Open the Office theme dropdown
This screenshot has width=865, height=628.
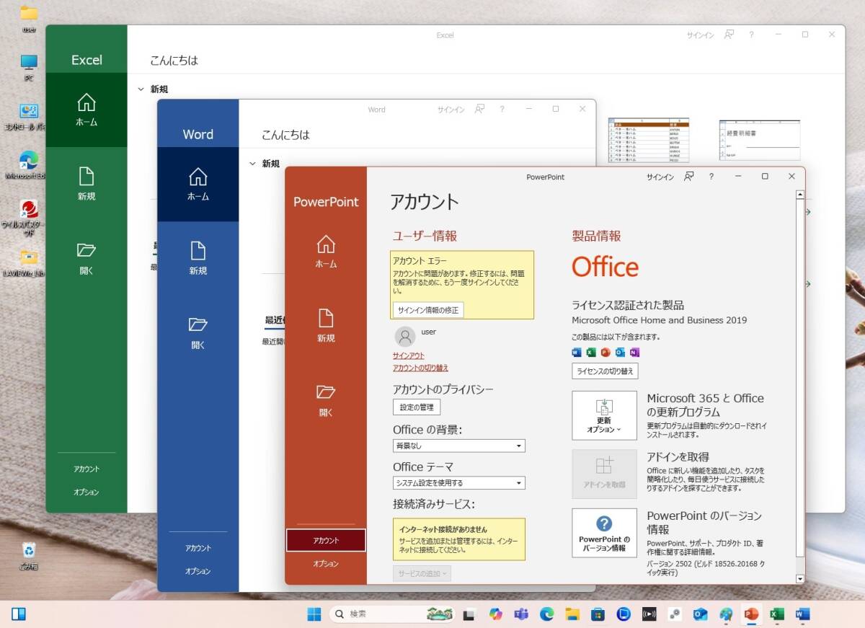coord(458,483)
